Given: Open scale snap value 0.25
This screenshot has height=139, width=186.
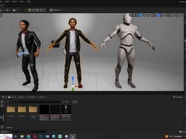Looking at the screenshot, I should pyautogui.click(x=171, y=15).
